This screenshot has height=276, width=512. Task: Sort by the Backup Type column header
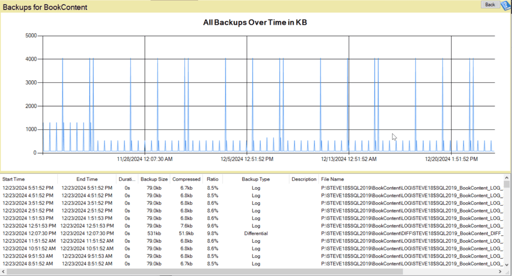(256, 179)
